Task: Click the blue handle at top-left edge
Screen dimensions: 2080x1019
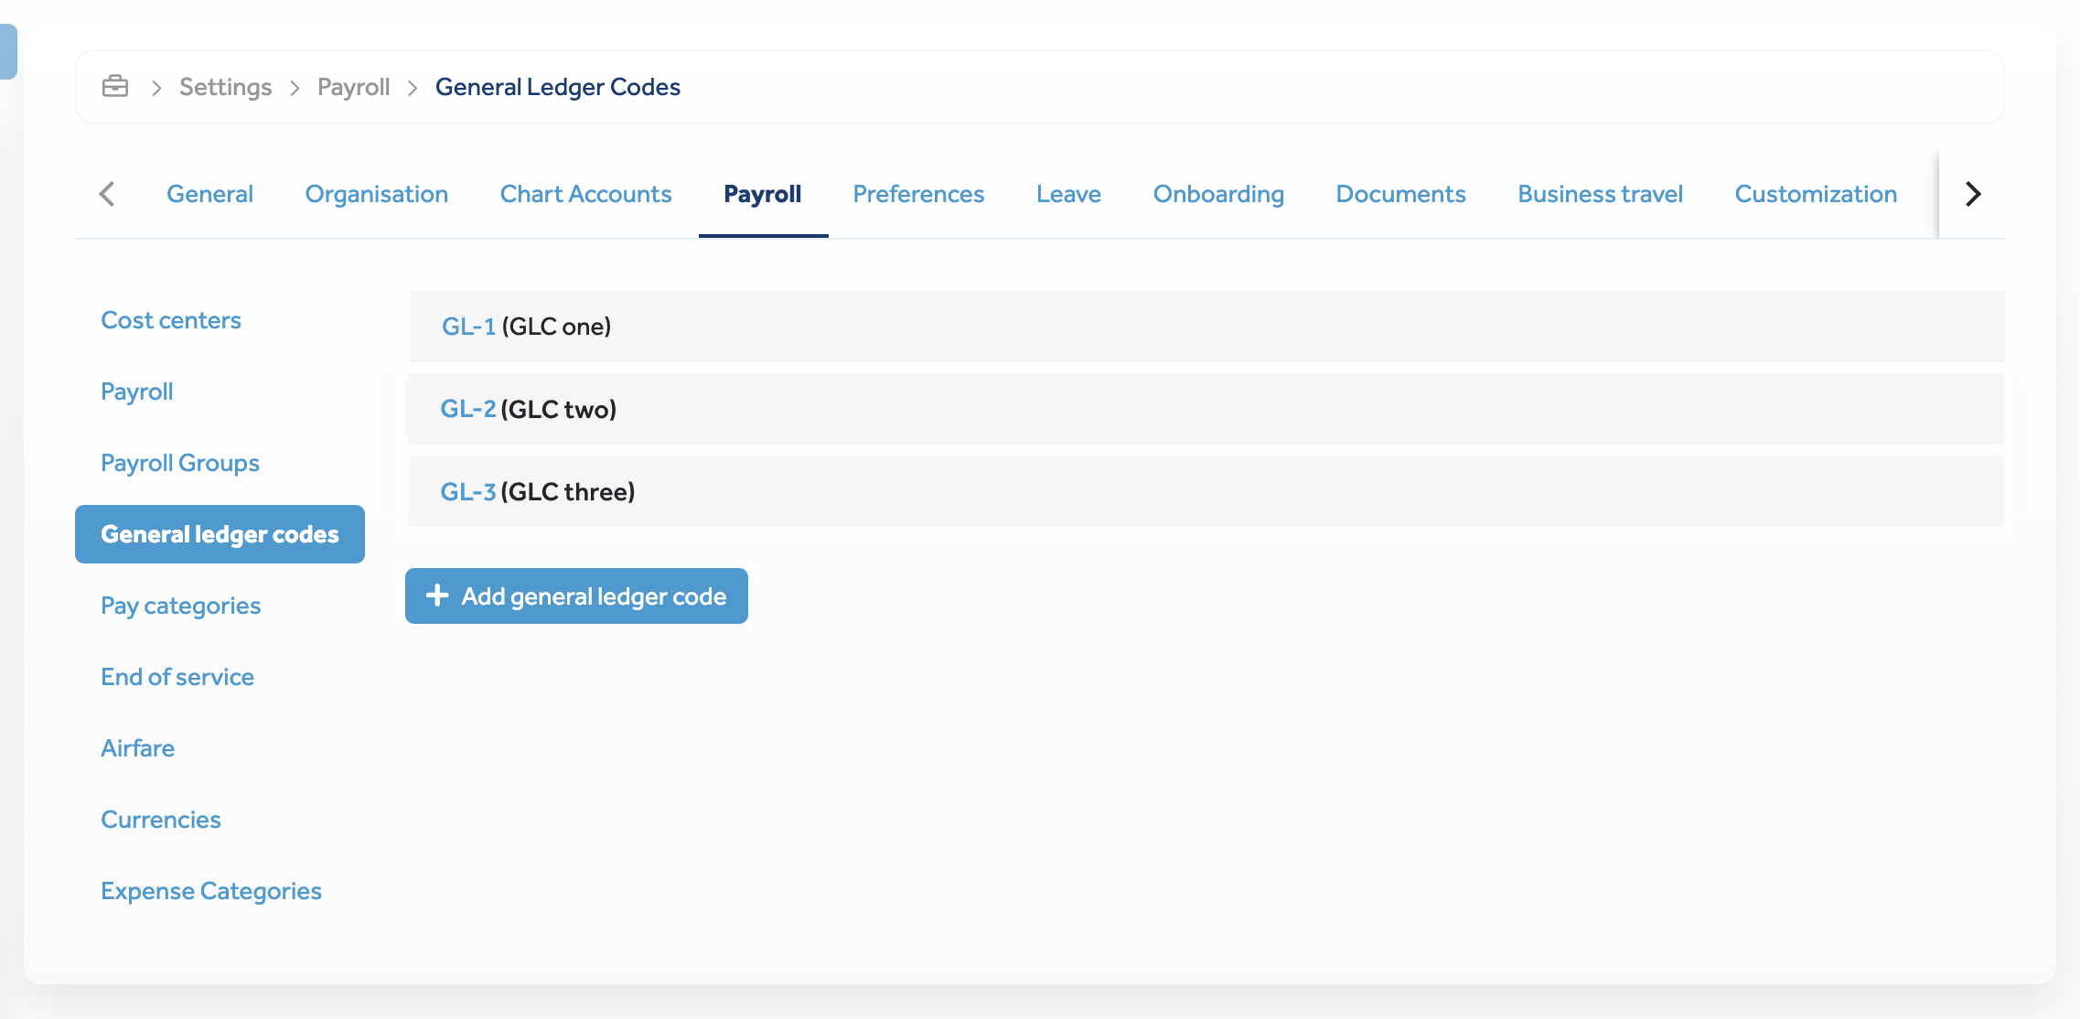Action: pyautogui.click(x=8, y=52)
